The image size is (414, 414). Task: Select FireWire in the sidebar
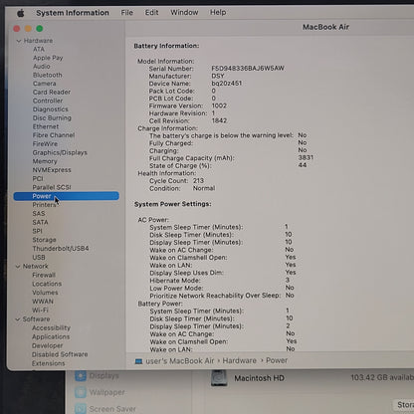45,144
